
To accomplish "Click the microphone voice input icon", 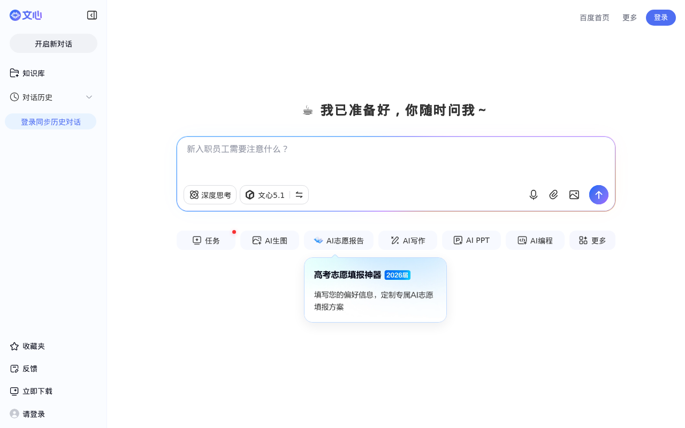I will point(534,195).
